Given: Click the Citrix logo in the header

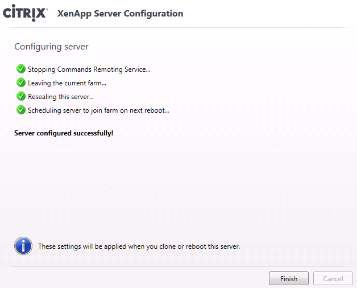Looking at the screenshot, I should (x=25, y=14).
